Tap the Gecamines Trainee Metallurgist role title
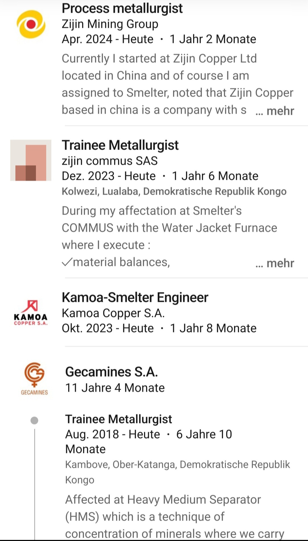This screenshot has width=308, height=541. coord(118,419)
